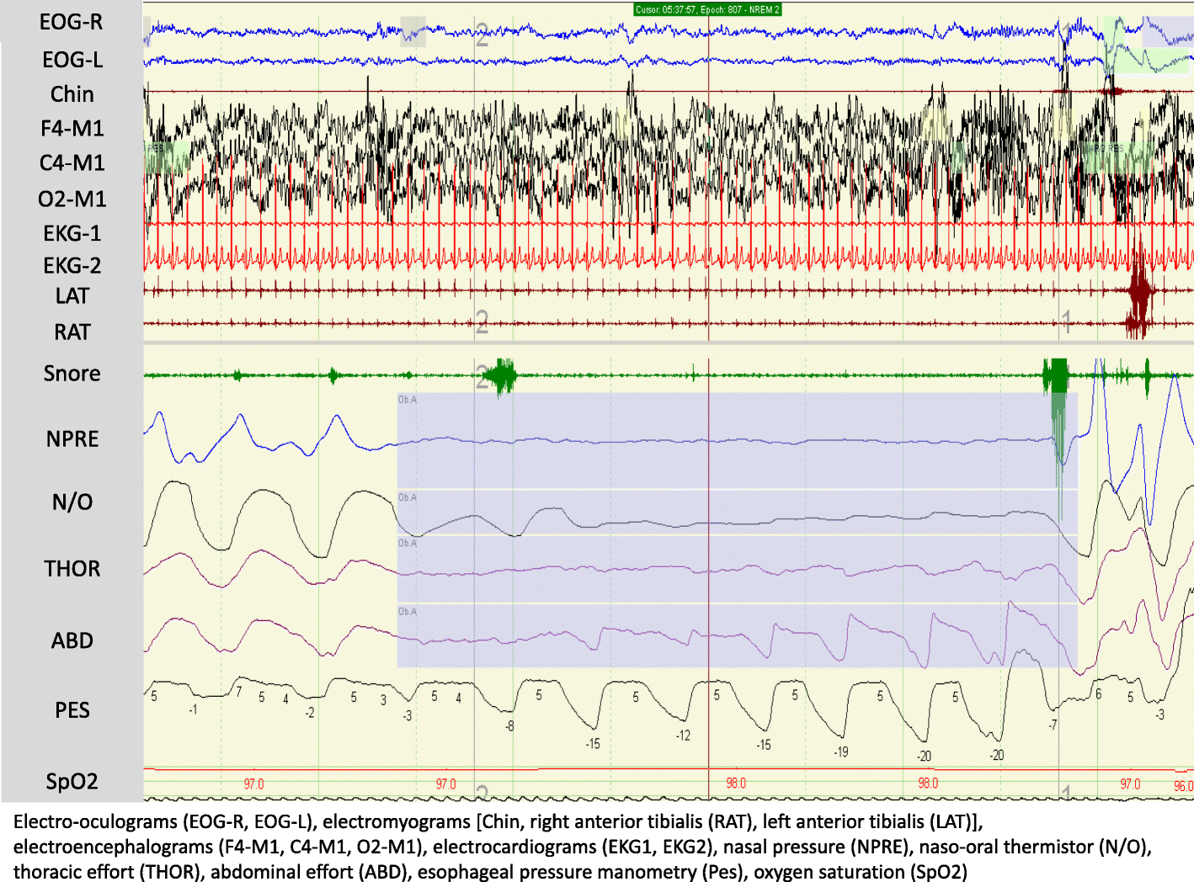Select the C4-M1 EEG channel label
1194x882 pixels.
[72, 163]
